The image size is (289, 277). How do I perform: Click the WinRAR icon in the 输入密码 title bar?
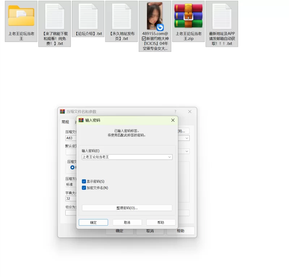(81, 120)
